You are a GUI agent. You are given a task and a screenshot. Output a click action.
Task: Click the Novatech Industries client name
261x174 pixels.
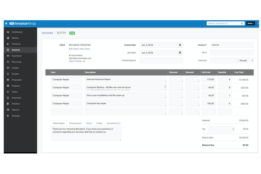(80, 45)
